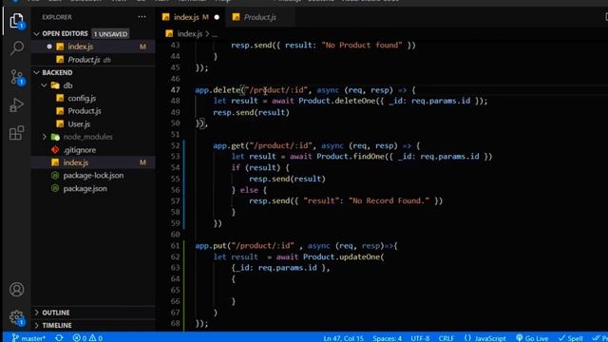Image resolution: width=608 pixels, height=342 pixels.
Task: Change the CRLF line ending setting
Action: [x=446, y=338]
